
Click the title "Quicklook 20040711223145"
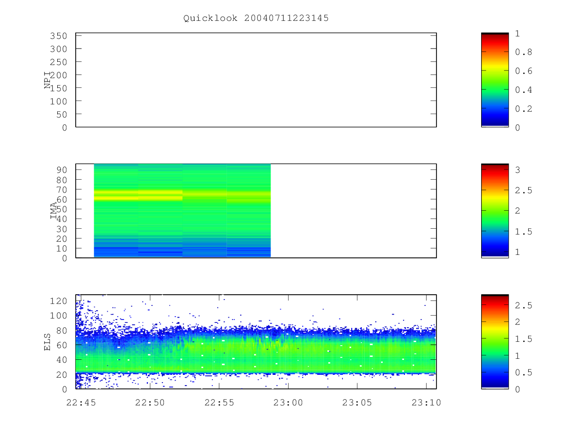[x=256, y=18]
